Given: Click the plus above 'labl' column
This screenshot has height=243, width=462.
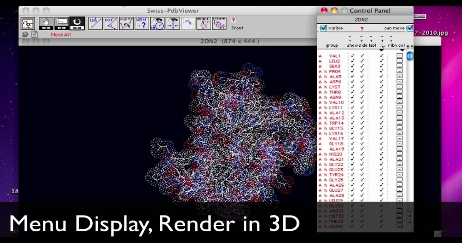Looking at the screenshot, I should tap(371, 40).
